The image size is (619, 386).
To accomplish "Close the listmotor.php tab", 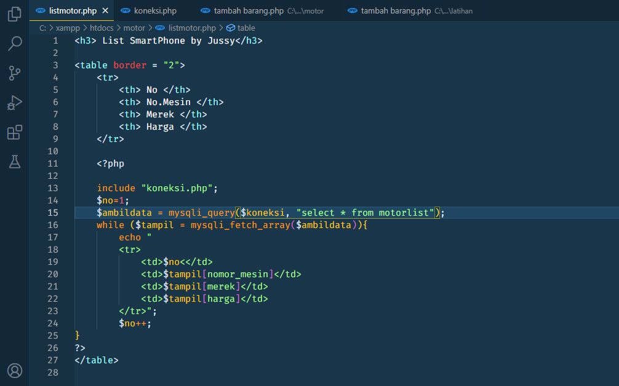I will point(105,10).
